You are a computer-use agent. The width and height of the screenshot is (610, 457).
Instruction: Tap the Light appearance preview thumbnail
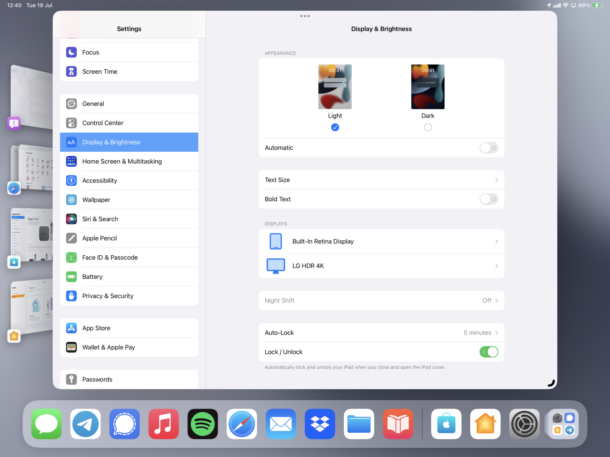pos(335,87)
